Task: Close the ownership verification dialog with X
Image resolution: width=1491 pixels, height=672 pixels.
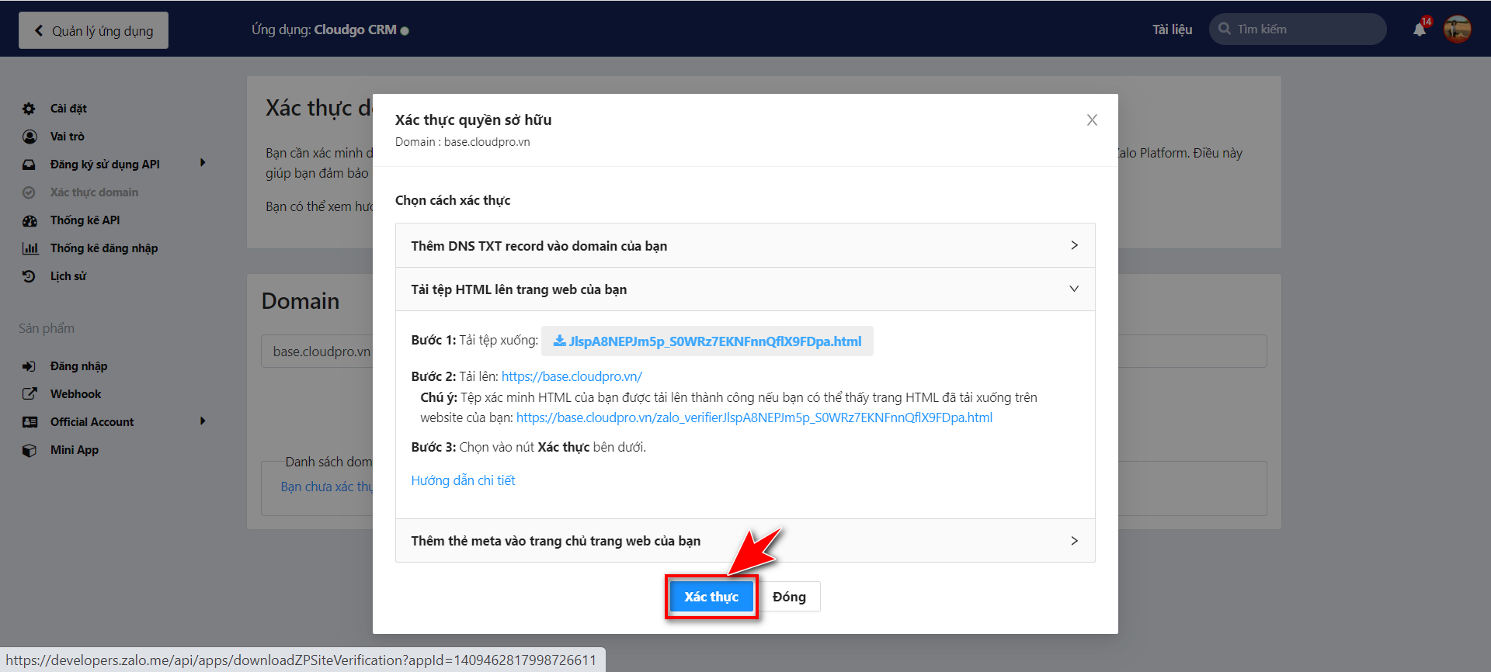Action: pyautogui.click(x=1092, y=120)
